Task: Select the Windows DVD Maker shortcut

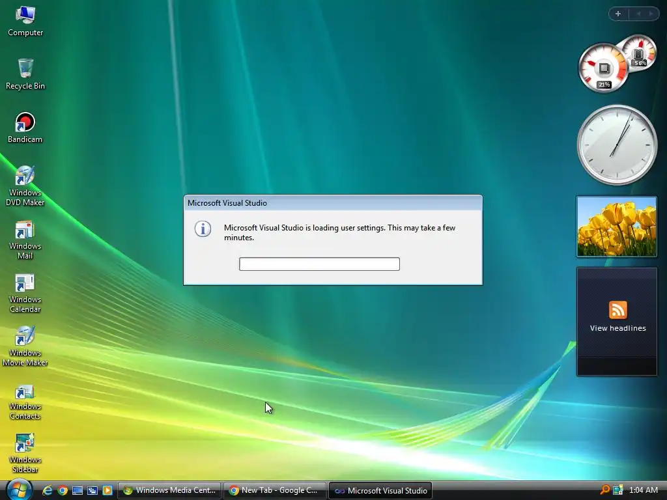Action: click(25, 186)
